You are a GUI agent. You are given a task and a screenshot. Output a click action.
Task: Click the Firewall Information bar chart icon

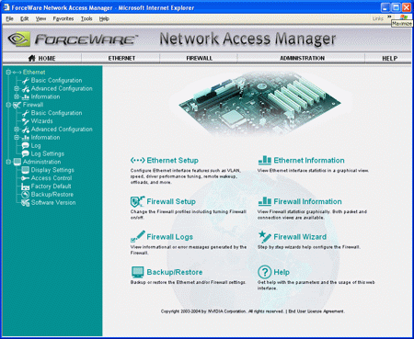[x=265, y=201]
